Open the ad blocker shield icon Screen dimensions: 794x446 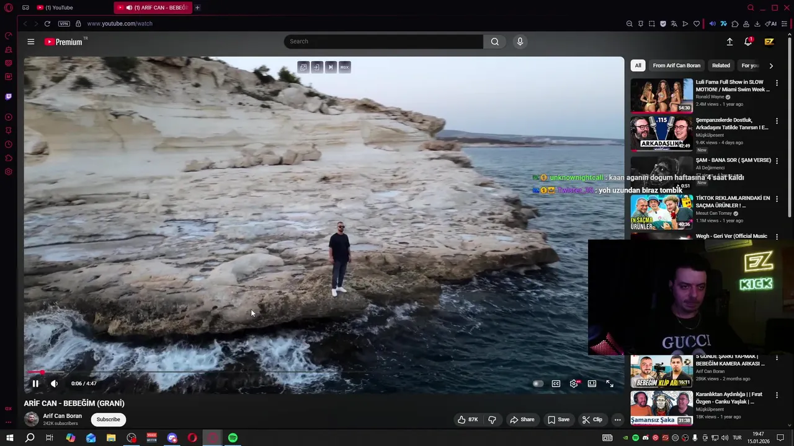pyautogui.click(x=663, y=24)
